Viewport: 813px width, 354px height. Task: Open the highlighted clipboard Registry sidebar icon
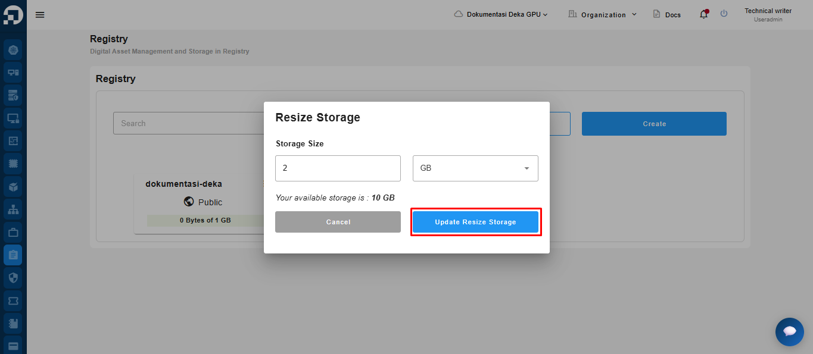point(13,255)
